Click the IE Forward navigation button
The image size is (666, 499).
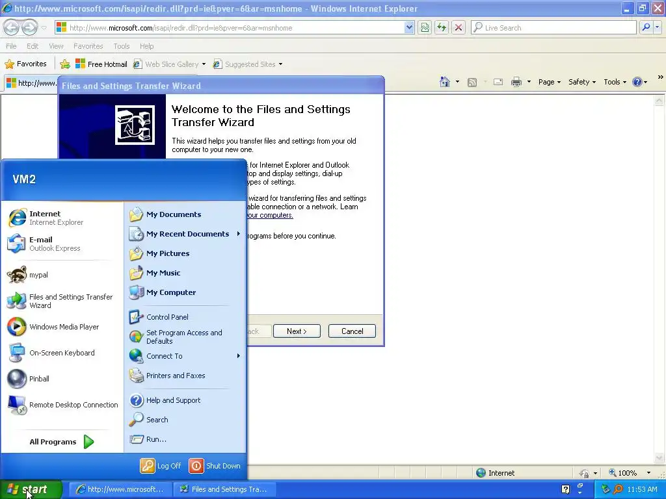click(29, 27)
